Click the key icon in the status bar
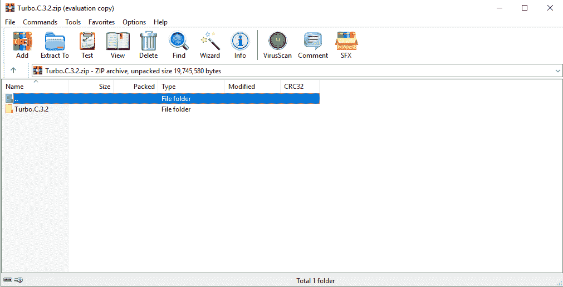Screen dimensions: 563x287 (19, 280)
